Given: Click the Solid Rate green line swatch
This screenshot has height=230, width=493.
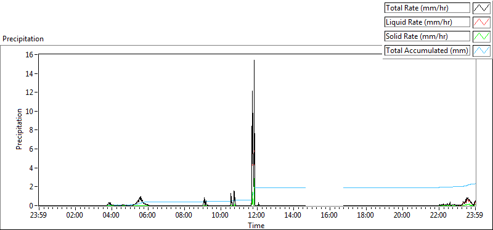Looking at the screenshot, I should pos(482,36).
